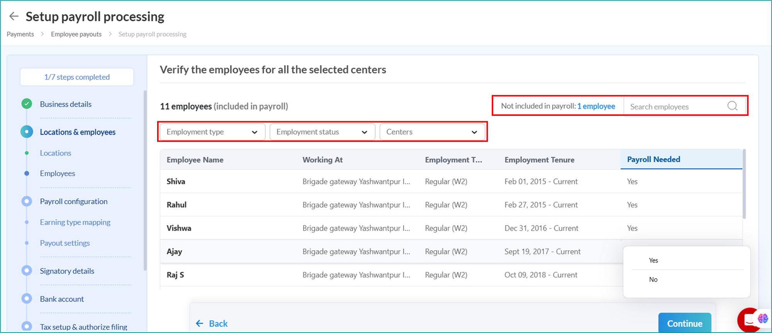This screenshot has width=772, height=333.
Task: Select employee row Rahul
Action: pos(451,205)
